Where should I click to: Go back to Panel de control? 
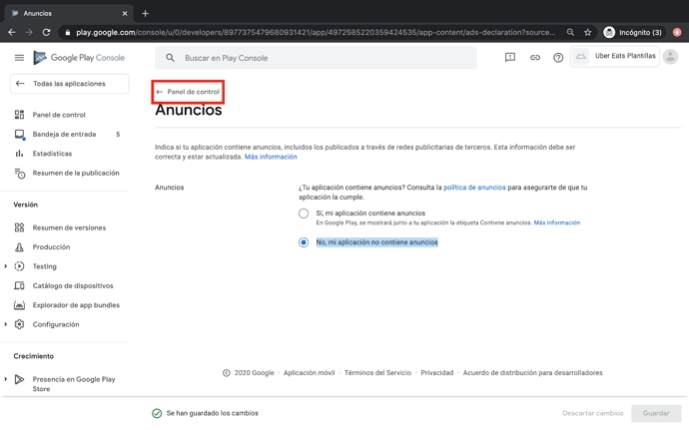point(188,92)
